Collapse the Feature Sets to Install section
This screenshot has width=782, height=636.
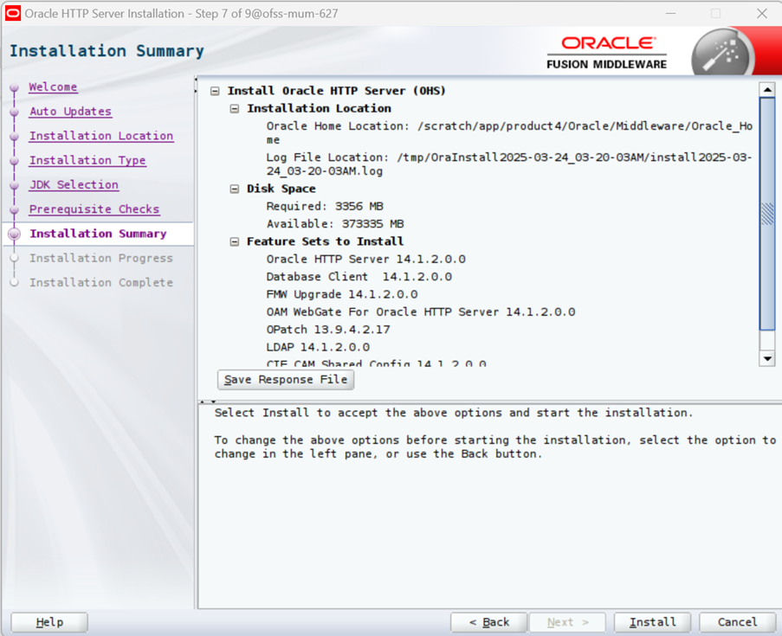click(x=235, y=241)
